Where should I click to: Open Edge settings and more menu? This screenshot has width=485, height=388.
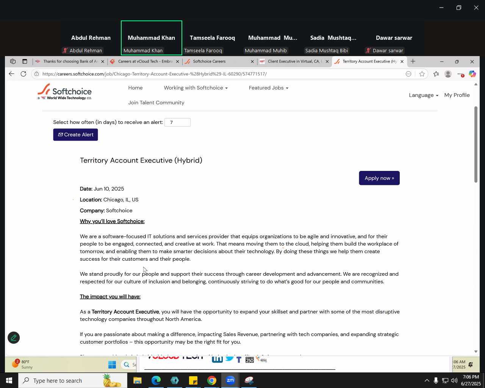[x=460, y=74]
